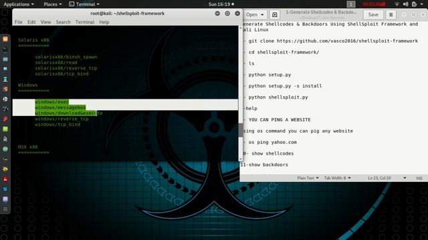
Task: Maximize the shellsploit-framework terminal window
Action: [227, 13]
